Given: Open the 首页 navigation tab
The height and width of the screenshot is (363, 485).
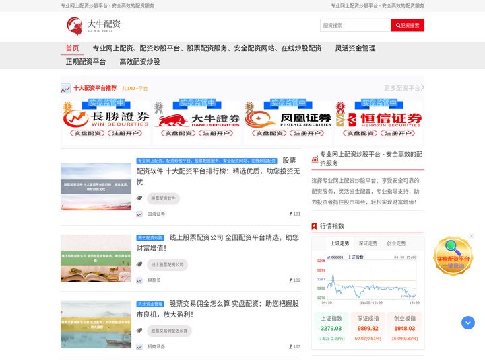Looking at the screenshot, I should click(x=72, y=48).
